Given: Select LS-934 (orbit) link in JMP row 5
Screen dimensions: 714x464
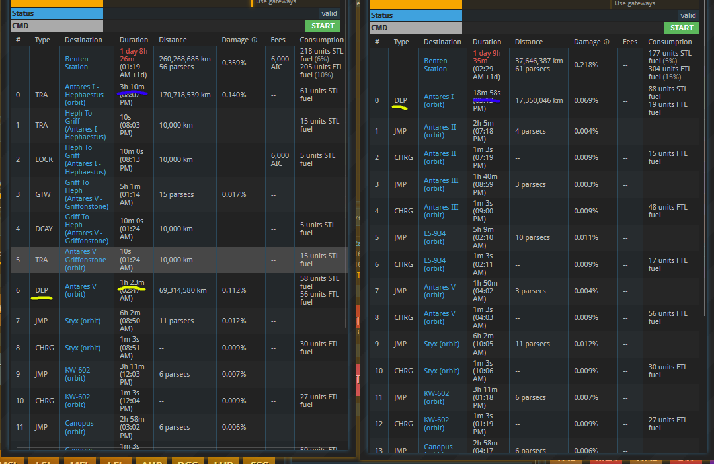Looking at the screenshot, I should [435, 237].
